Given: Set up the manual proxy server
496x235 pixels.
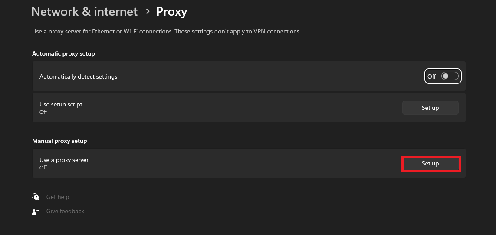Looking at the screenshot, I should tap(430, 164).
